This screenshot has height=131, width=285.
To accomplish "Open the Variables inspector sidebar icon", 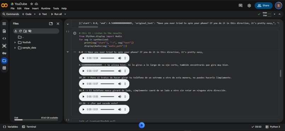I will [4, 46].
